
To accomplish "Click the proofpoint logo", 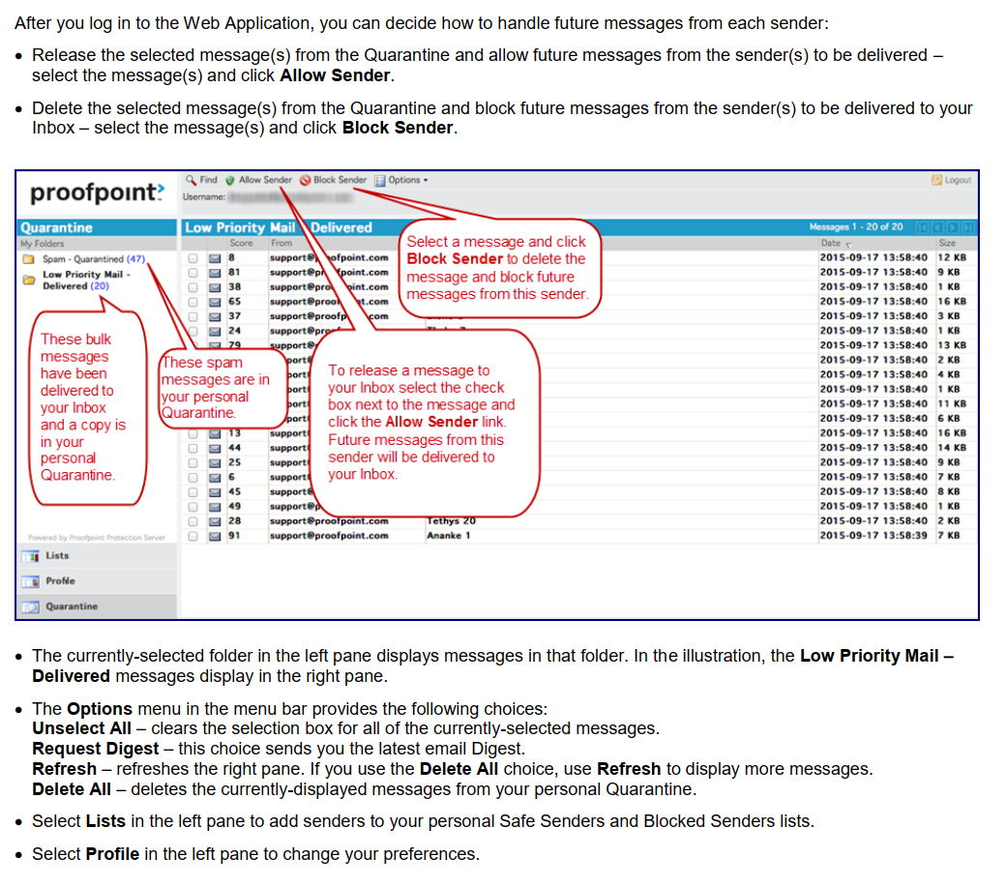I will click(x=98, y=192).
